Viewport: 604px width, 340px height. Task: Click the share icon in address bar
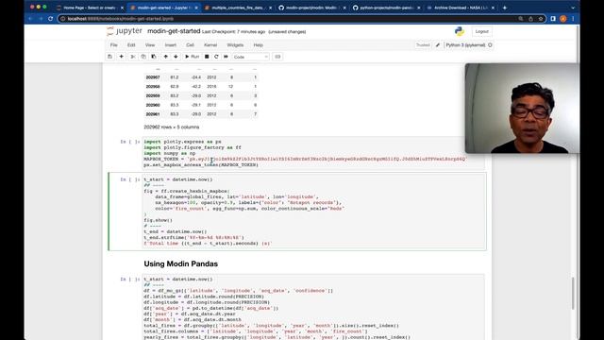530,19
